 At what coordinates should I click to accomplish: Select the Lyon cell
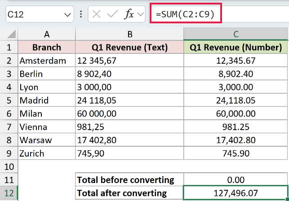[x=47, y=87]
